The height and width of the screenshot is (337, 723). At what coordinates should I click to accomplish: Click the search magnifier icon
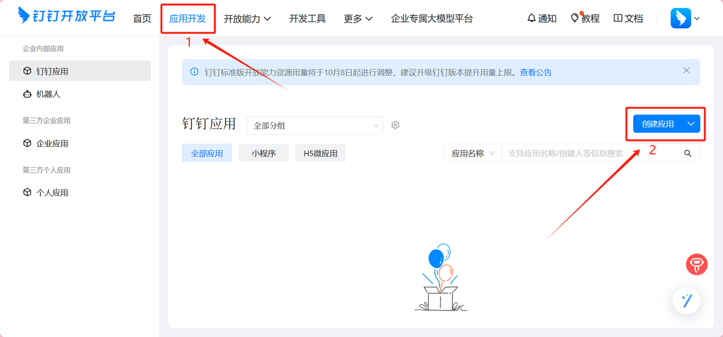pos(687,153)
